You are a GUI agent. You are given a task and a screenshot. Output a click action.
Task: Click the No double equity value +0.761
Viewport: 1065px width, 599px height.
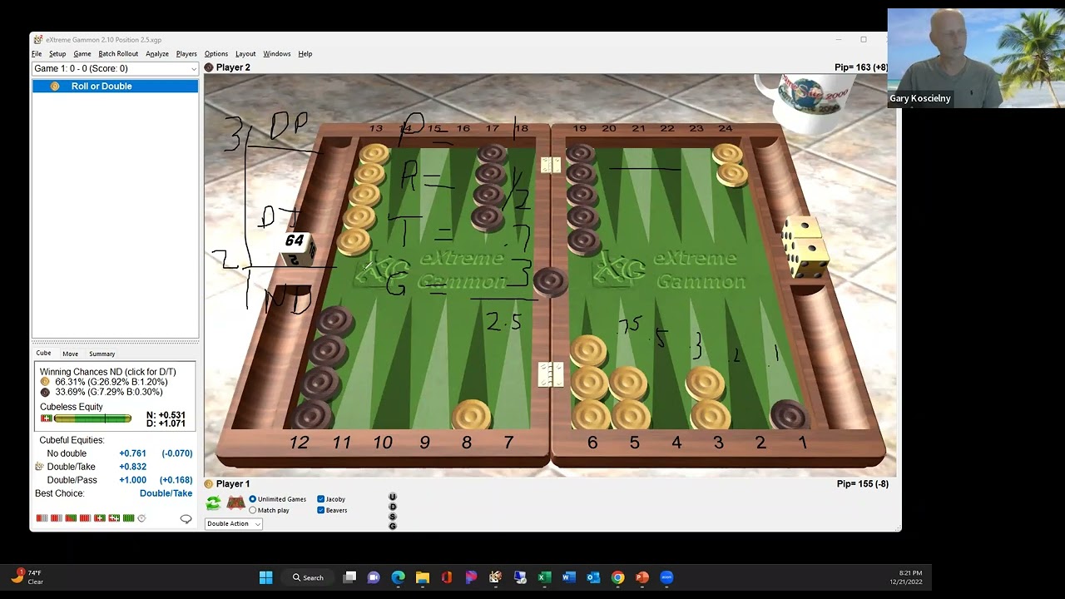pos(132,453)
